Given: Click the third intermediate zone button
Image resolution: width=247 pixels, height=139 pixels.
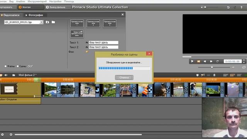Looking at the screenshot, I should (110, 23).
